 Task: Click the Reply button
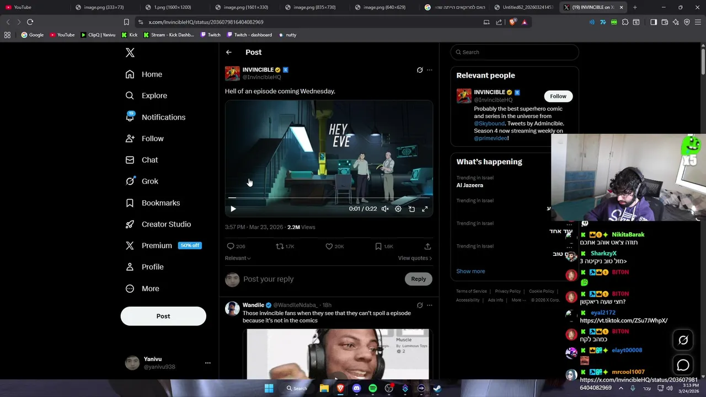[419, 279]
